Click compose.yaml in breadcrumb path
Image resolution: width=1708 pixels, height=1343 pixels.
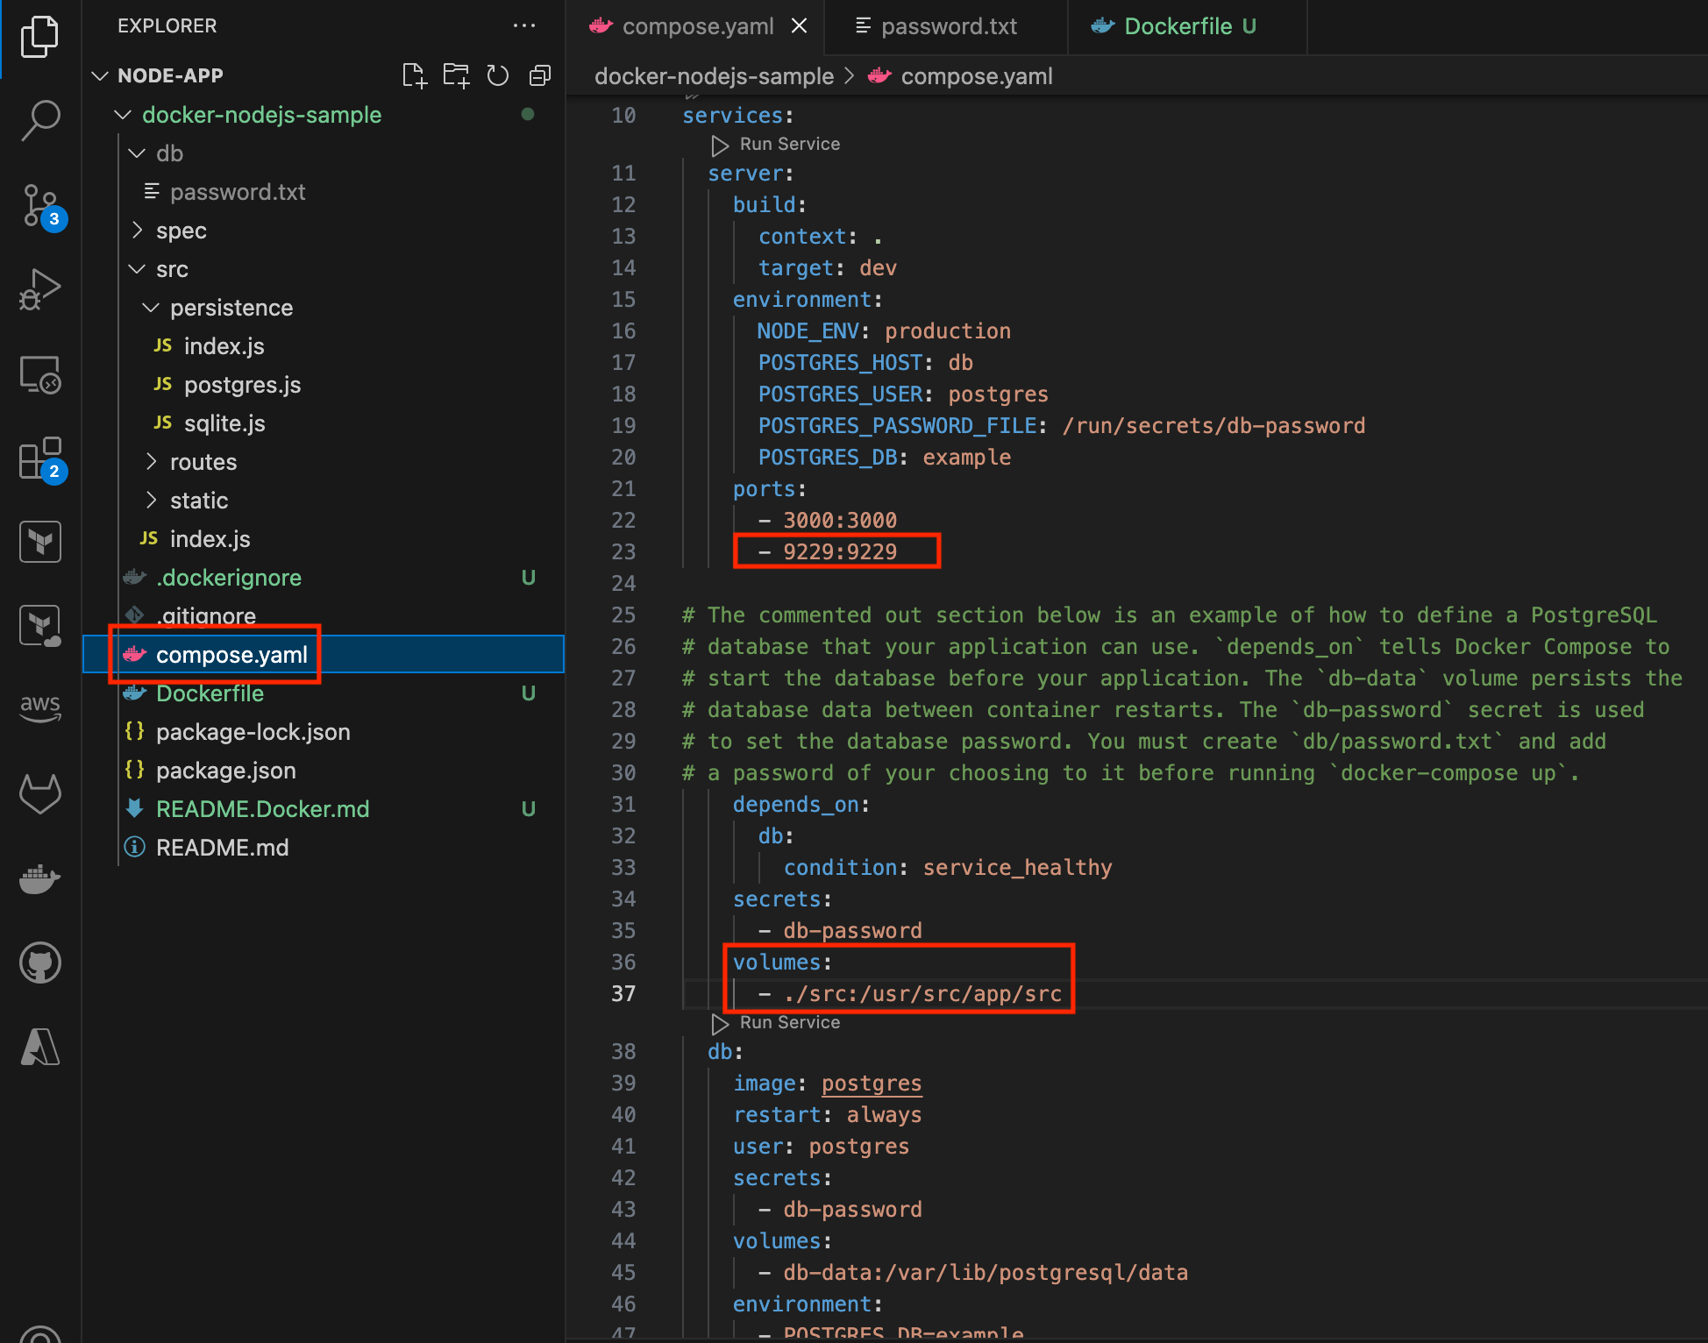(x=976, y=76)
